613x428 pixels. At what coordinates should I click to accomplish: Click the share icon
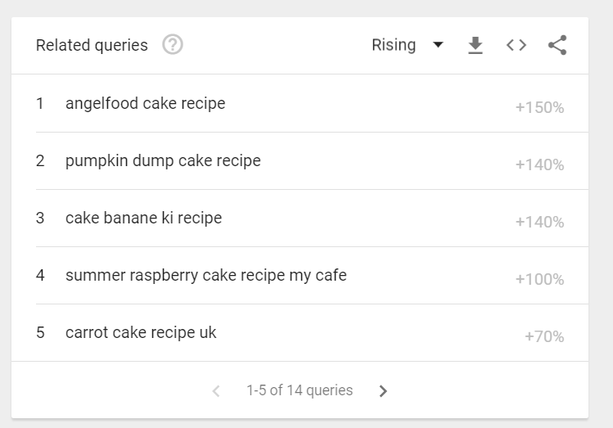(557, 45)
